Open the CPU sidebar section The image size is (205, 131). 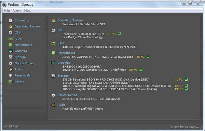(x=18, y=32)
